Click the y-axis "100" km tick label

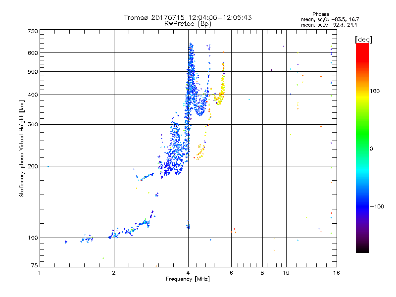click(x=33, y=238)
